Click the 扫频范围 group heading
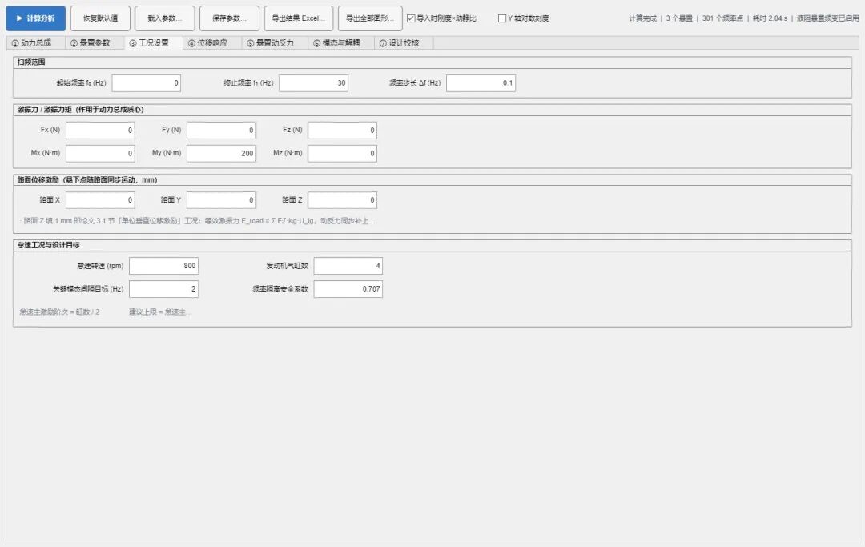 tap(31, 62)
